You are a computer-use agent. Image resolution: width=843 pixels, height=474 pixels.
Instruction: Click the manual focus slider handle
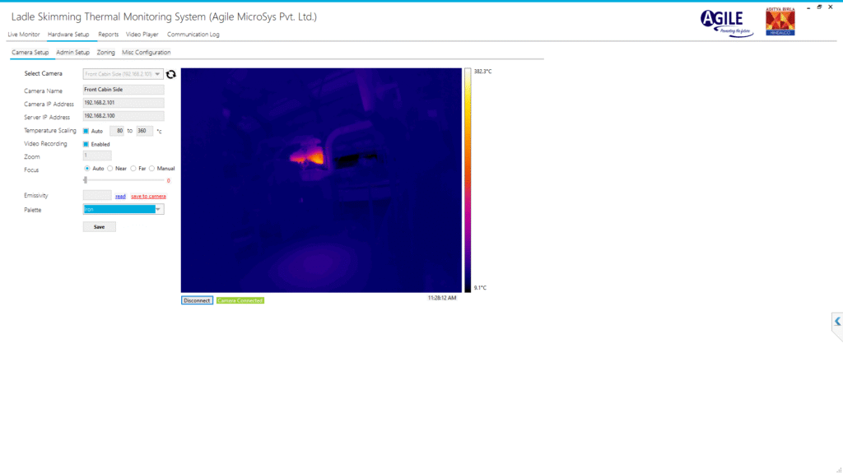coord(86,180)
